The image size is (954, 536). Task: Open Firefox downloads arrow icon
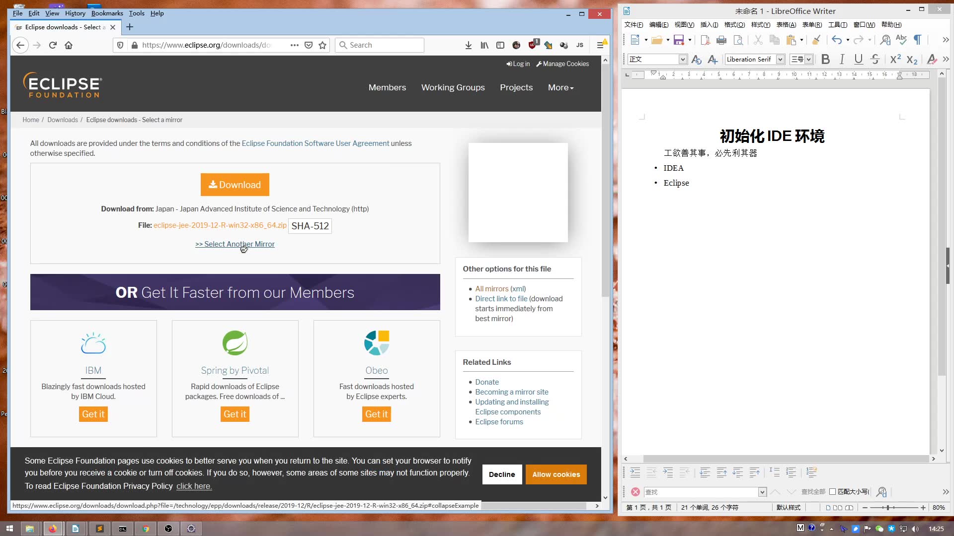coord(468,45)
